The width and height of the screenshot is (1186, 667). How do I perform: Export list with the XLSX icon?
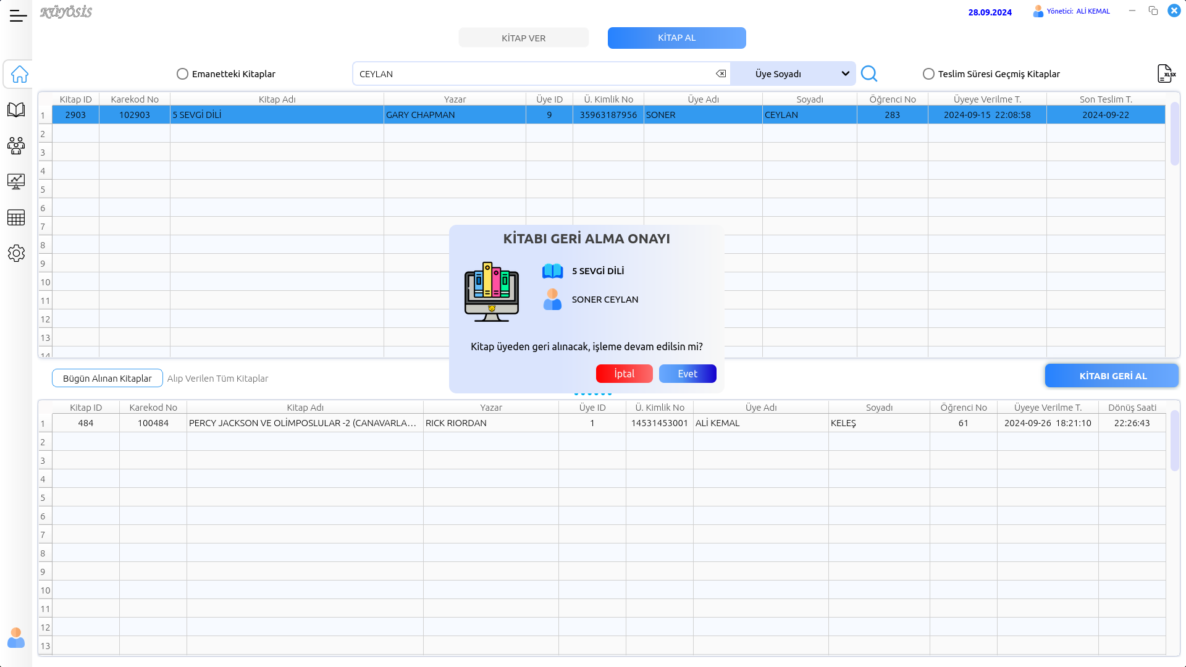(1166, 73)
